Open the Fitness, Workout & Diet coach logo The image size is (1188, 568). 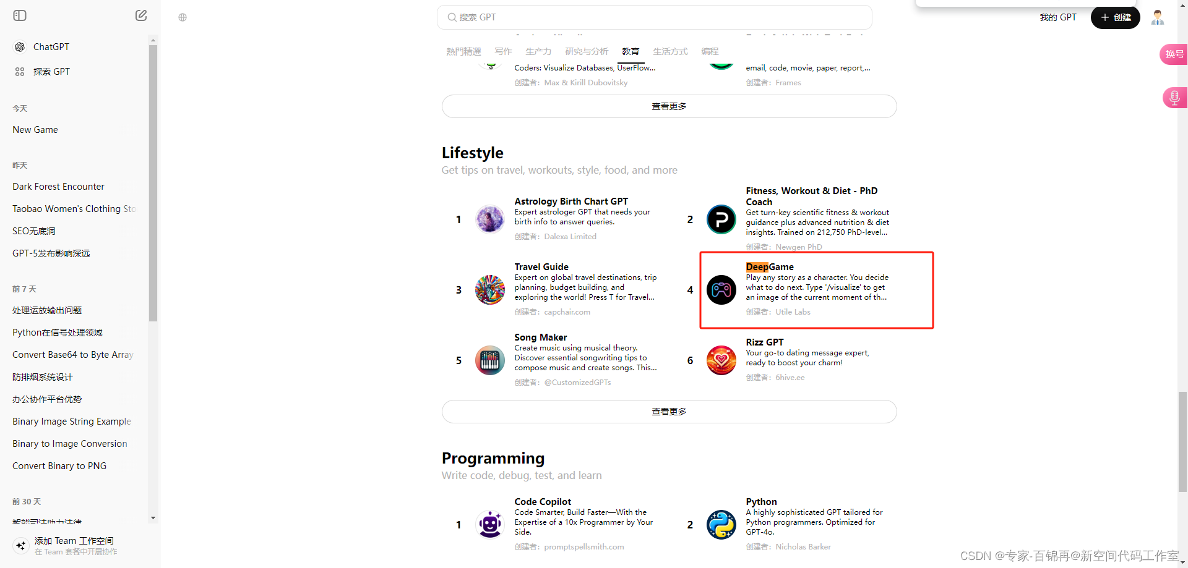point(721,219)
